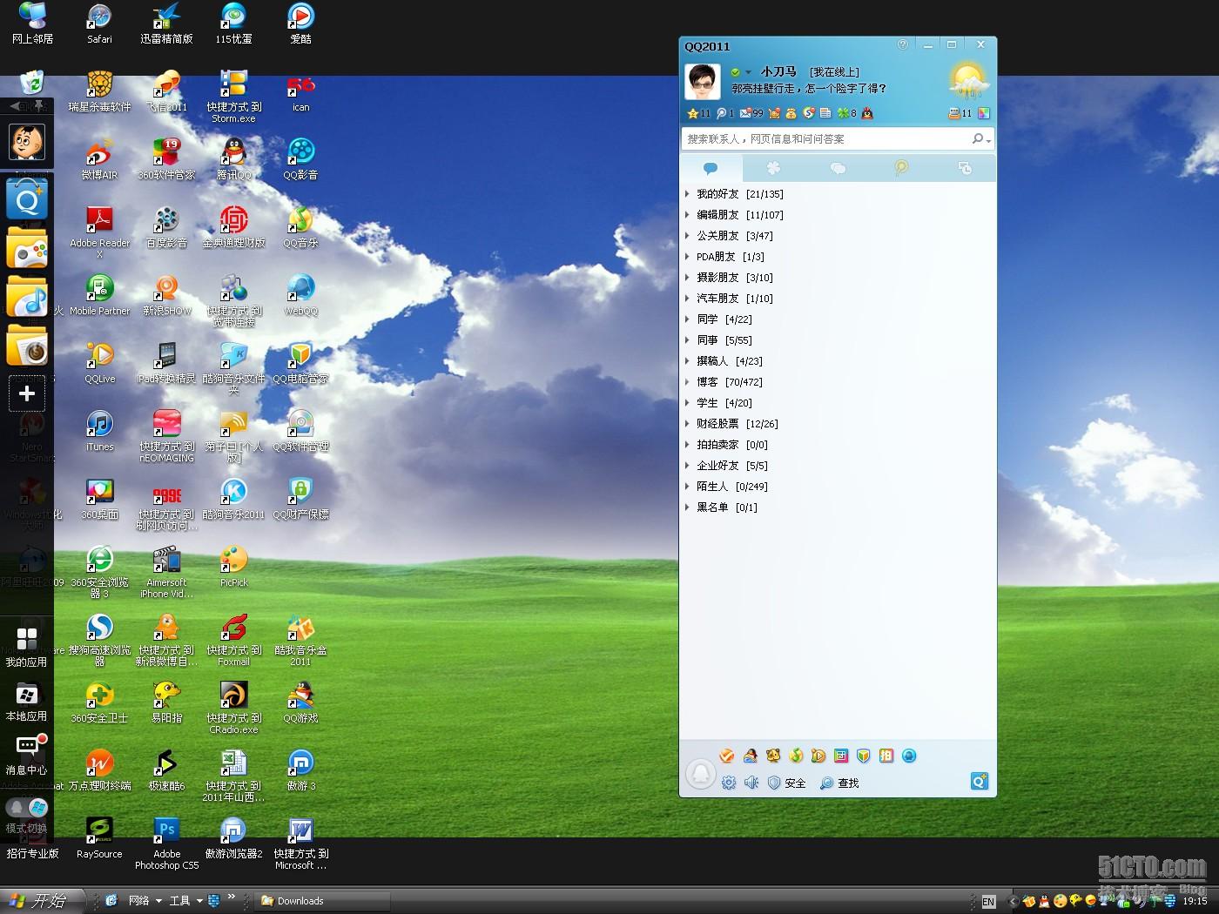Expand the 陌生人 [0/249] group

click(x=838, y=487)
